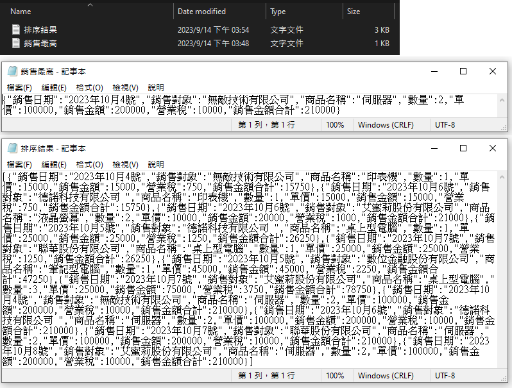Viewport: 512px width, 388px height.
Task: Open 檢視(V) menu in 銷售最高 Notepad
Action: point(125,87)
